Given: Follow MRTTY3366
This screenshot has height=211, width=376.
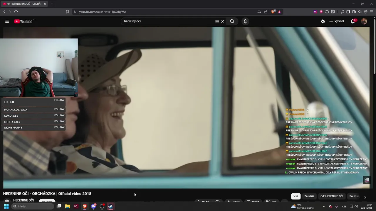Looking at the screenshot, I should tap(59, 121).
